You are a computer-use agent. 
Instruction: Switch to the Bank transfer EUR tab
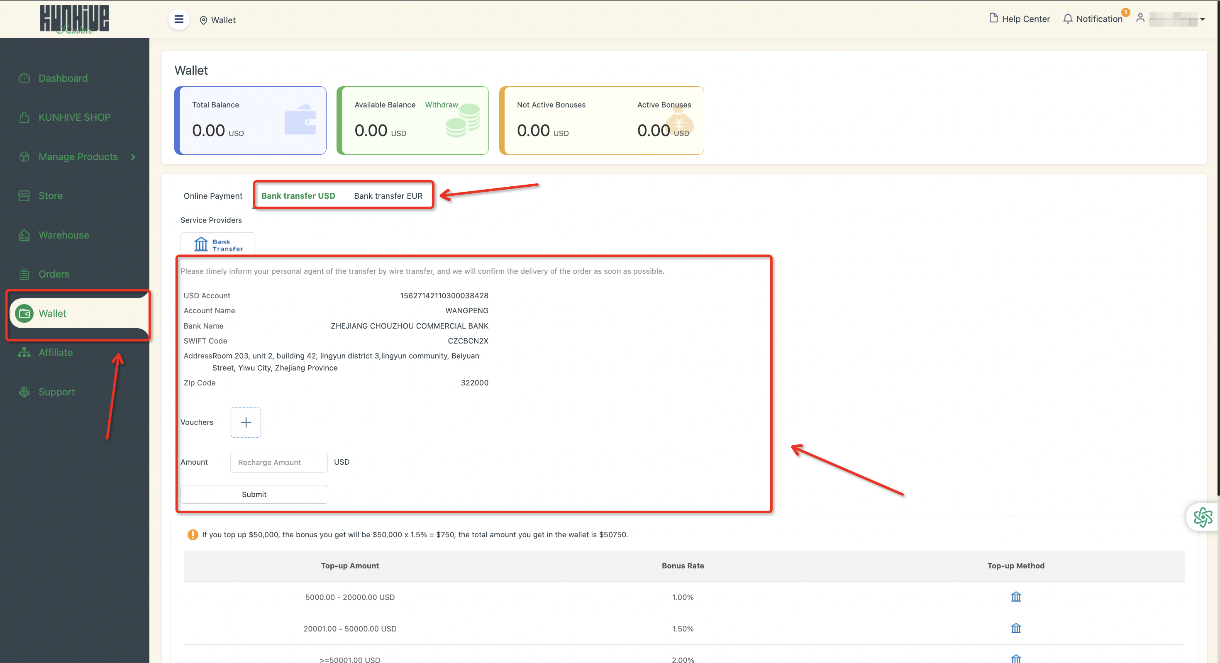tap(388, 195)
